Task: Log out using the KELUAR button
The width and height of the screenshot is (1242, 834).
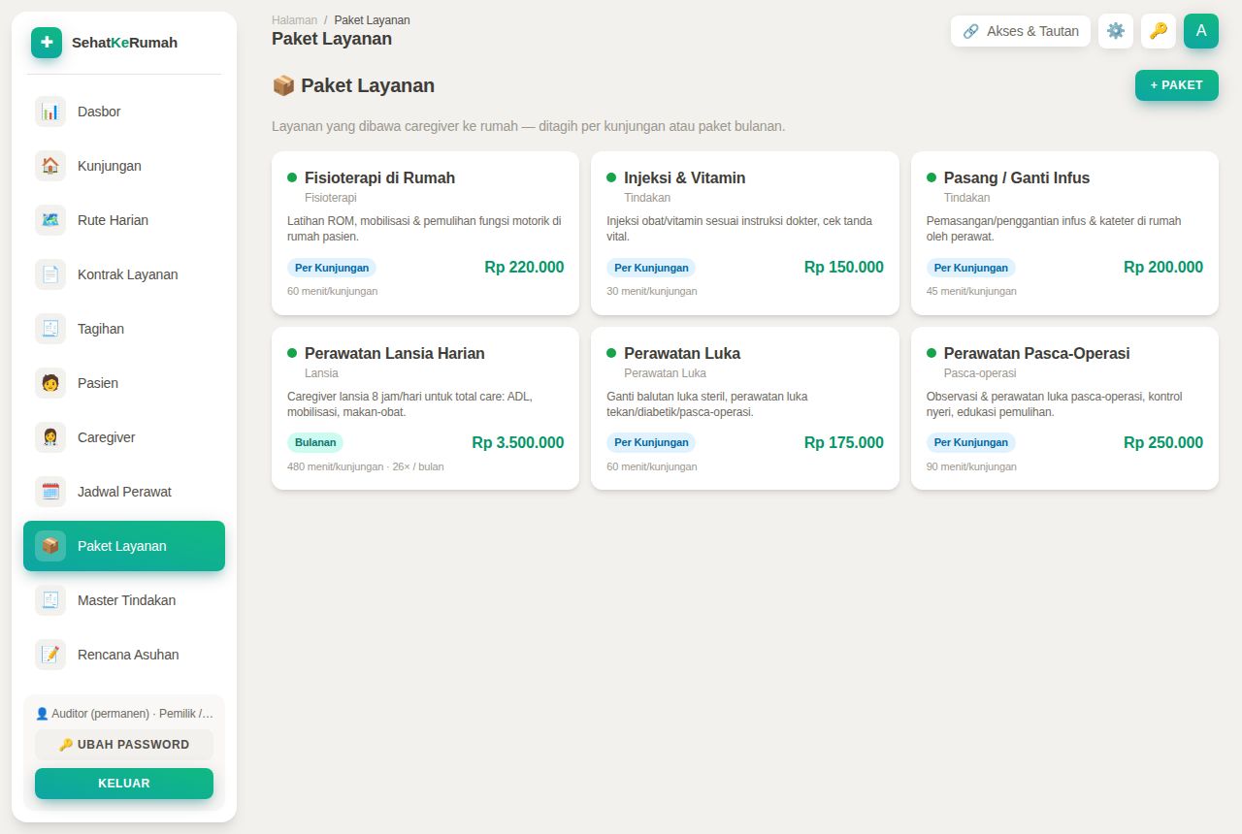Action: [x=124, y=784]
